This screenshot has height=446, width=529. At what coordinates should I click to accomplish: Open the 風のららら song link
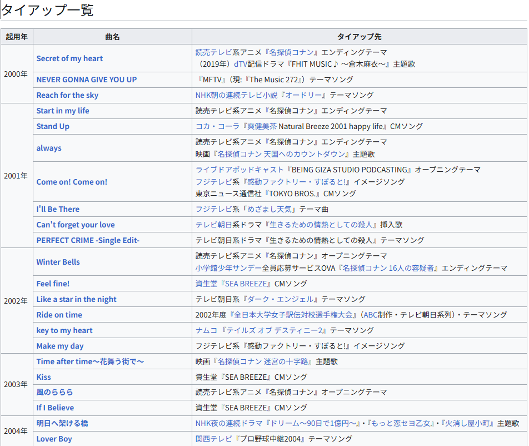click(54, 392)
